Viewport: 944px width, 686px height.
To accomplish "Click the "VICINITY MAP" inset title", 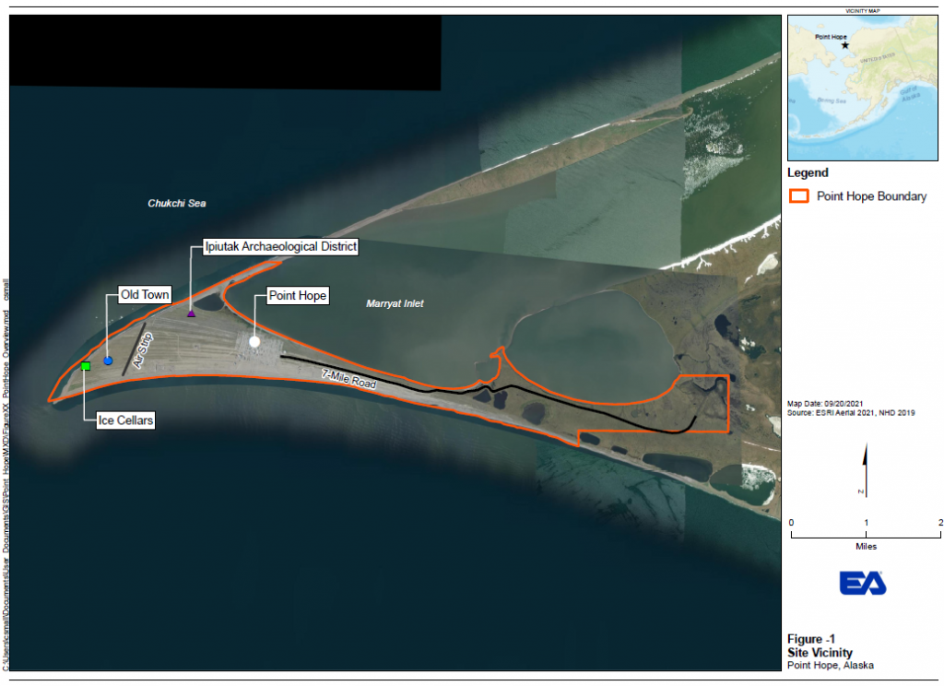I will 863,11.
